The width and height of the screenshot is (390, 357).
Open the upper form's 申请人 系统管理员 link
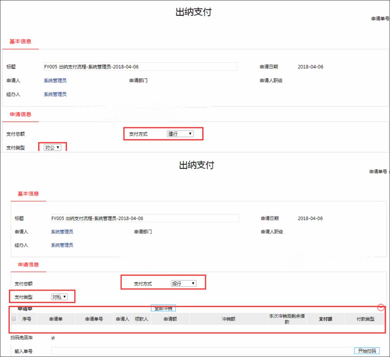(55, 81)
